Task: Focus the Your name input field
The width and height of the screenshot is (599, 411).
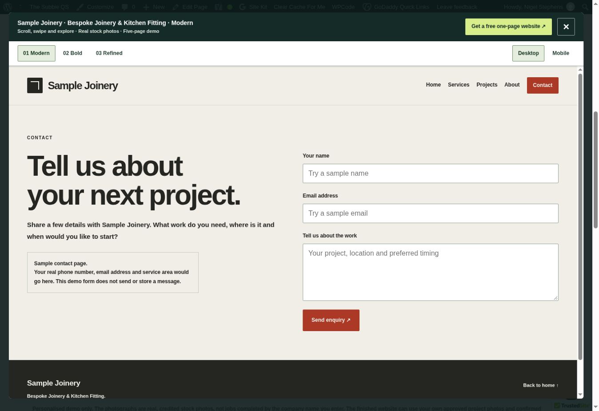Action: point(430,174)
